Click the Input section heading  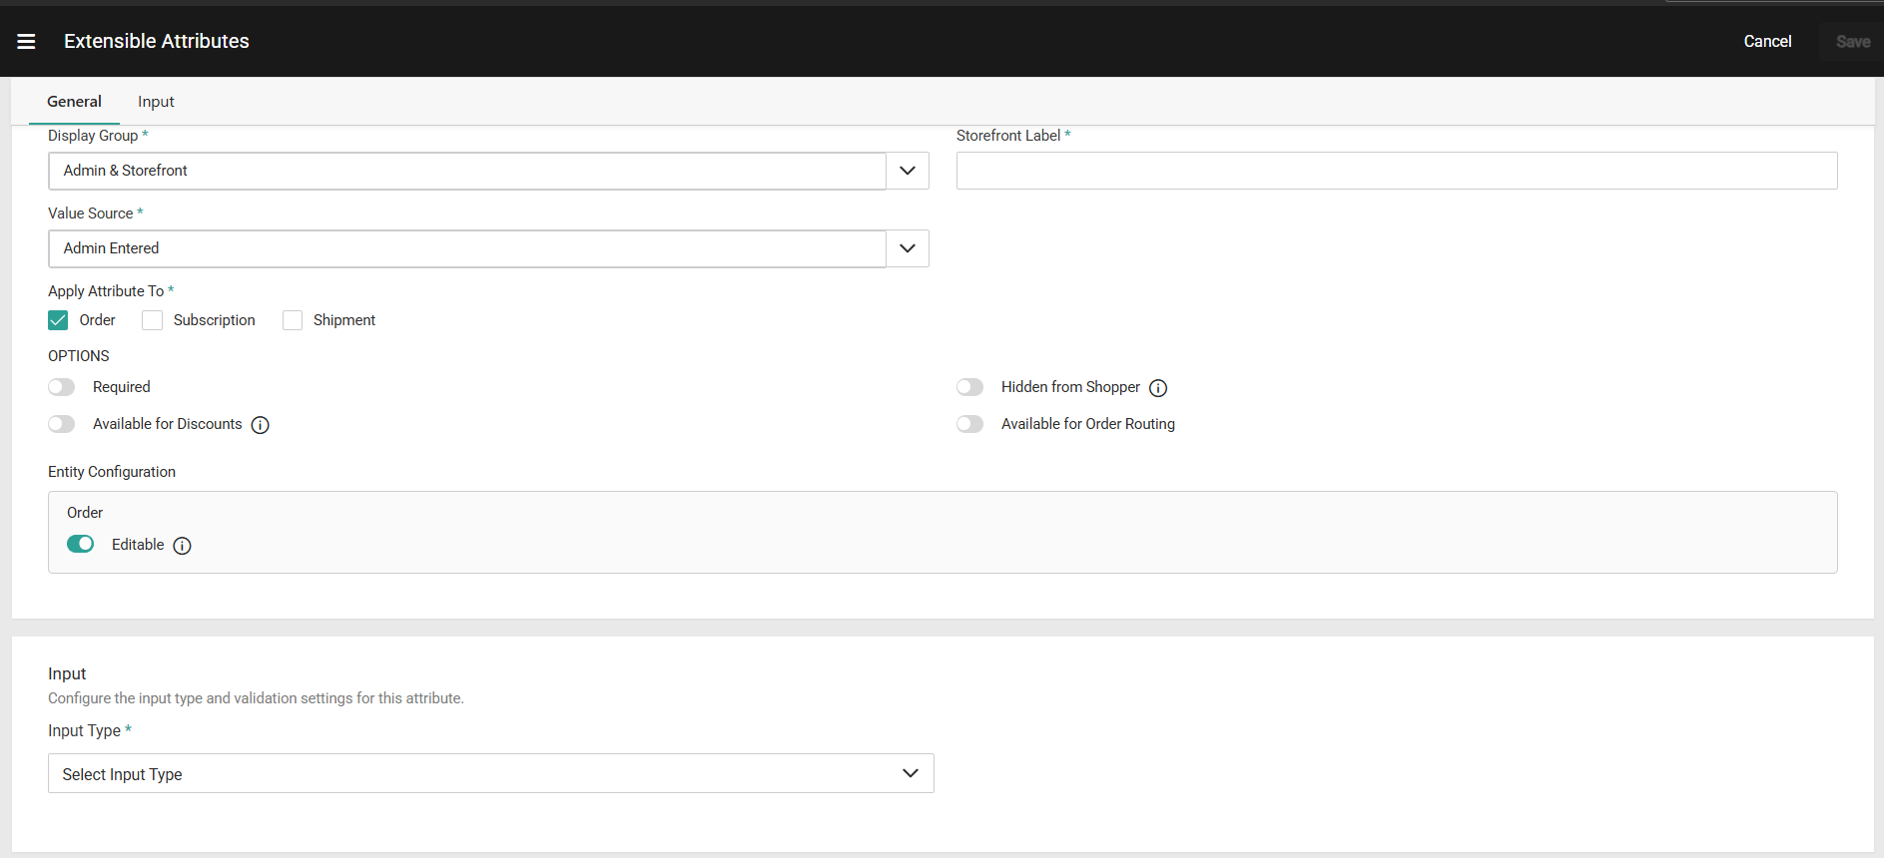pos(67,673)
